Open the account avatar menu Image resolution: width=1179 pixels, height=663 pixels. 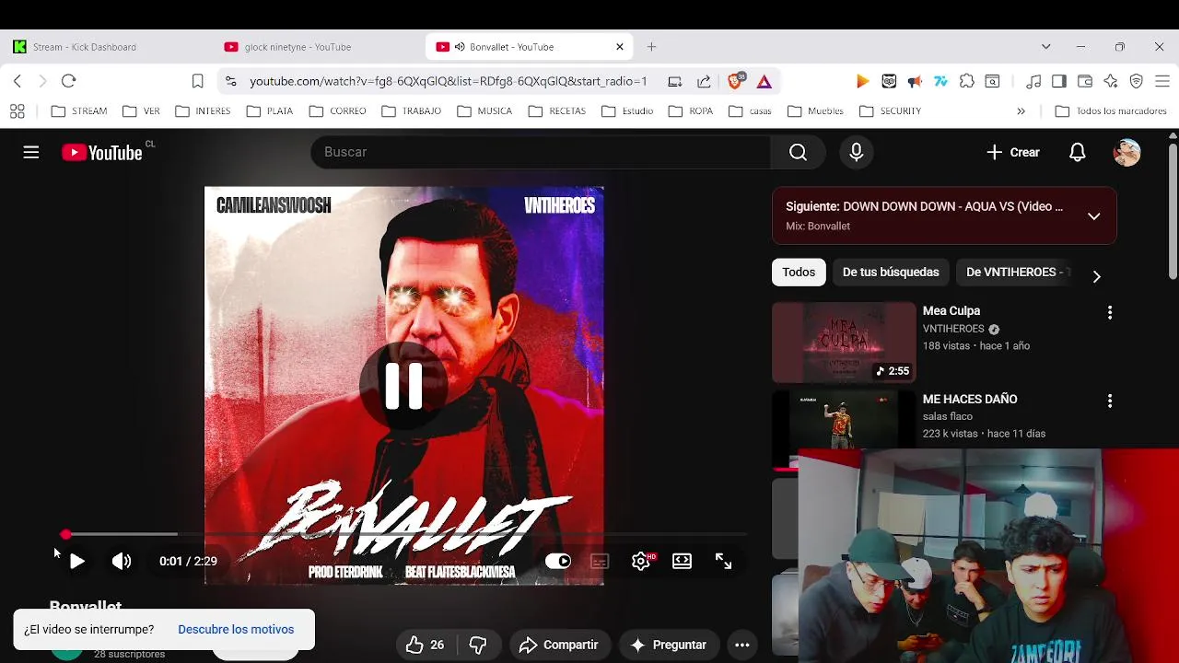tap(1126, 153)
